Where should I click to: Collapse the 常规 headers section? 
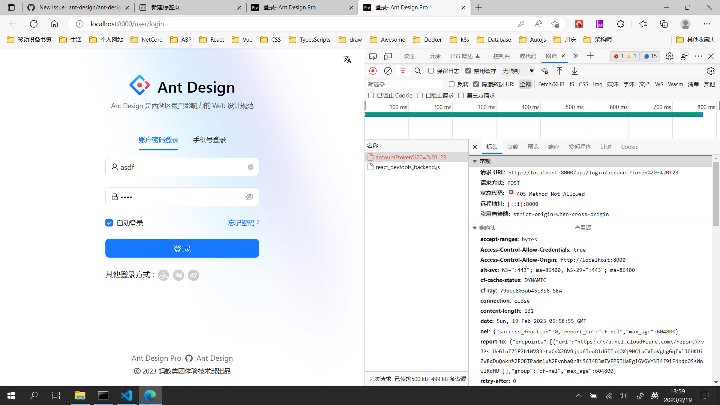click(475, 161)
